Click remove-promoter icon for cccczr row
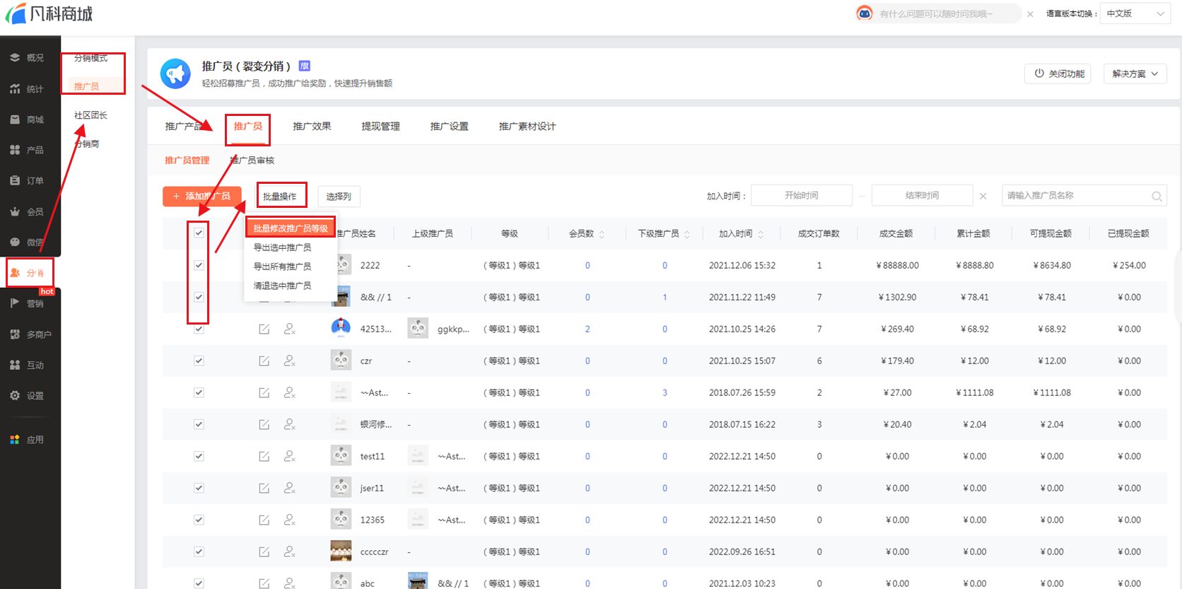This screenshot has height=589, width=1182. [289, 552]
